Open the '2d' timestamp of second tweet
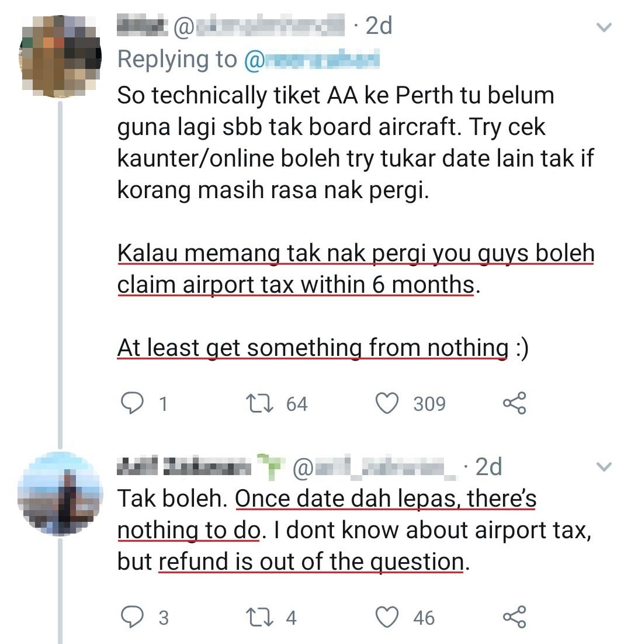 (488, 466)
